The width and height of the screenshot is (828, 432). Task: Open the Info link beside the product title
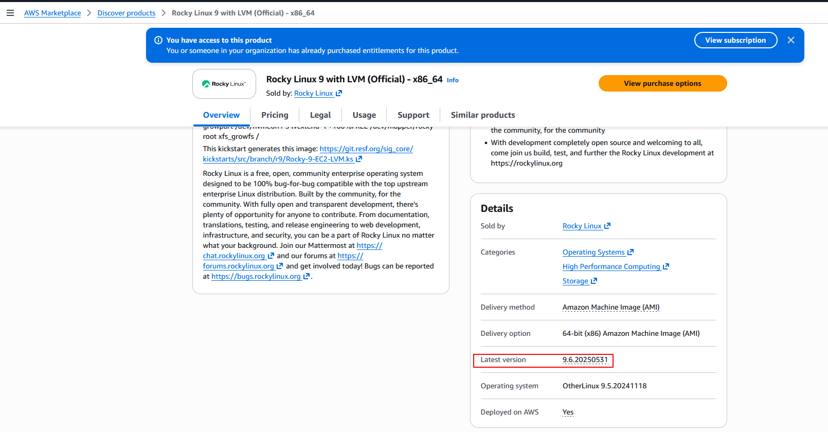click(453, 80)
